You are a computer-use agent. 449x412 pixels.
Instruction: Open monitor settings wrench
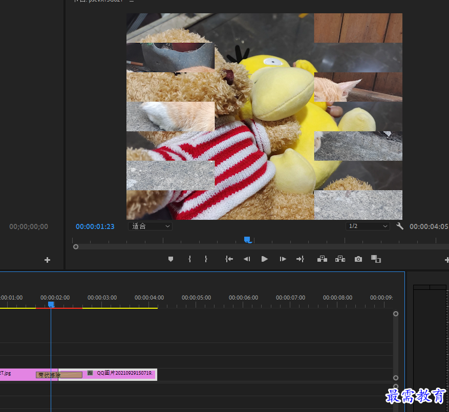[x=400, y=226]
